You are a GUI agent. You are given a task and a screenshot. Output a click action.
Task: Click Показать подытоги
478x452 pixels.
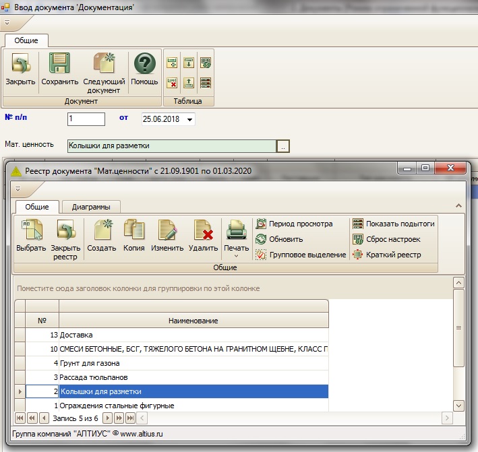pyautogui.click(x=394, y=224)
